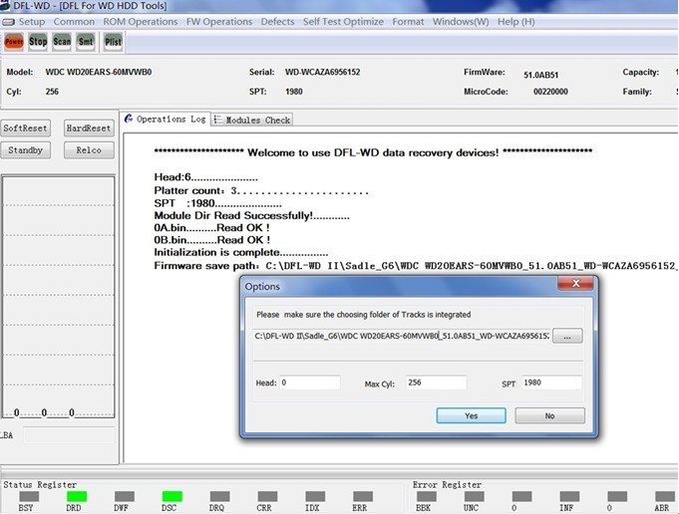The height and width of the screenshot is (514, 679).
Task: Confirm the Options dialog with Yes
Action: 472,415
